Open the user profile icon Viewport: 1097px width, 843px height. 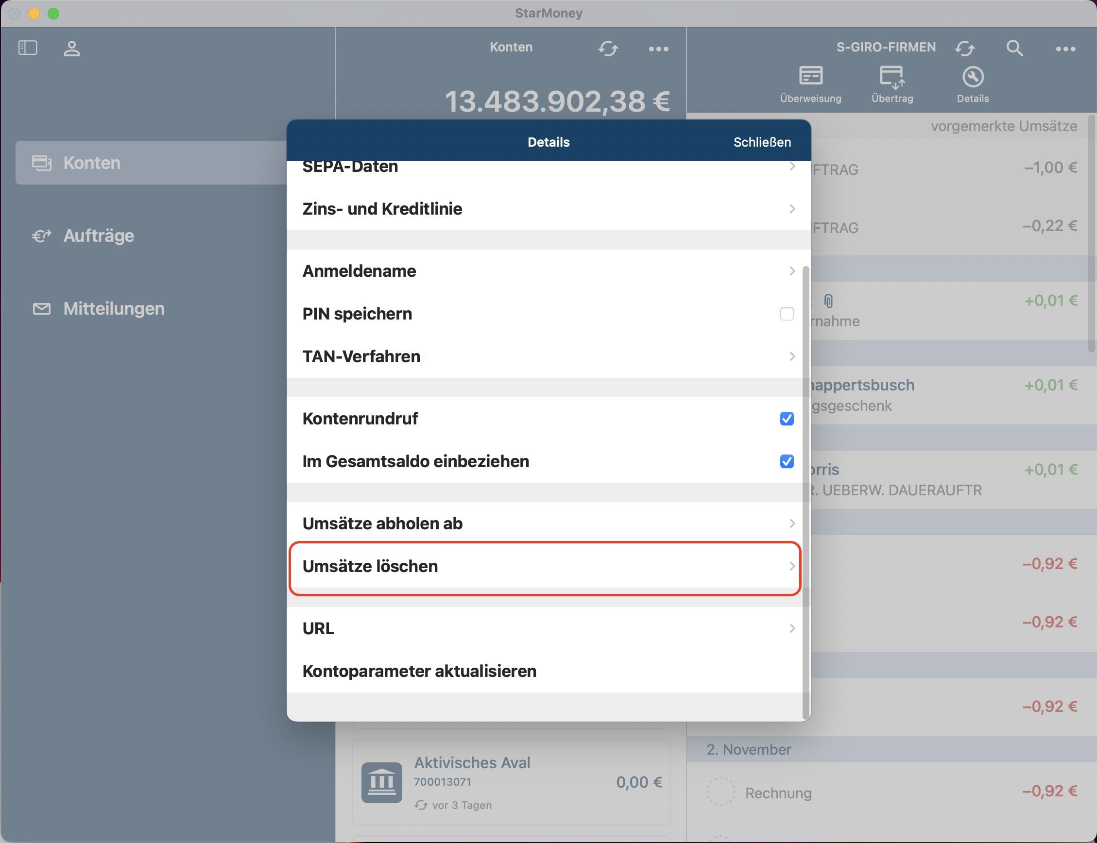(72, 49)
